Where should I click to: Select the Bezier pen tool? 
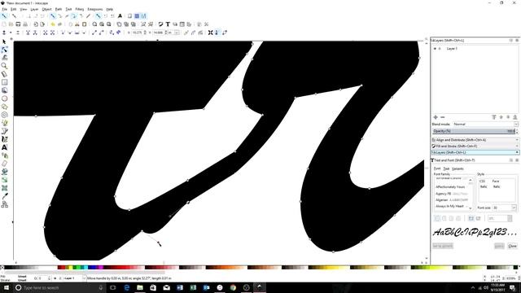[4, 131]
